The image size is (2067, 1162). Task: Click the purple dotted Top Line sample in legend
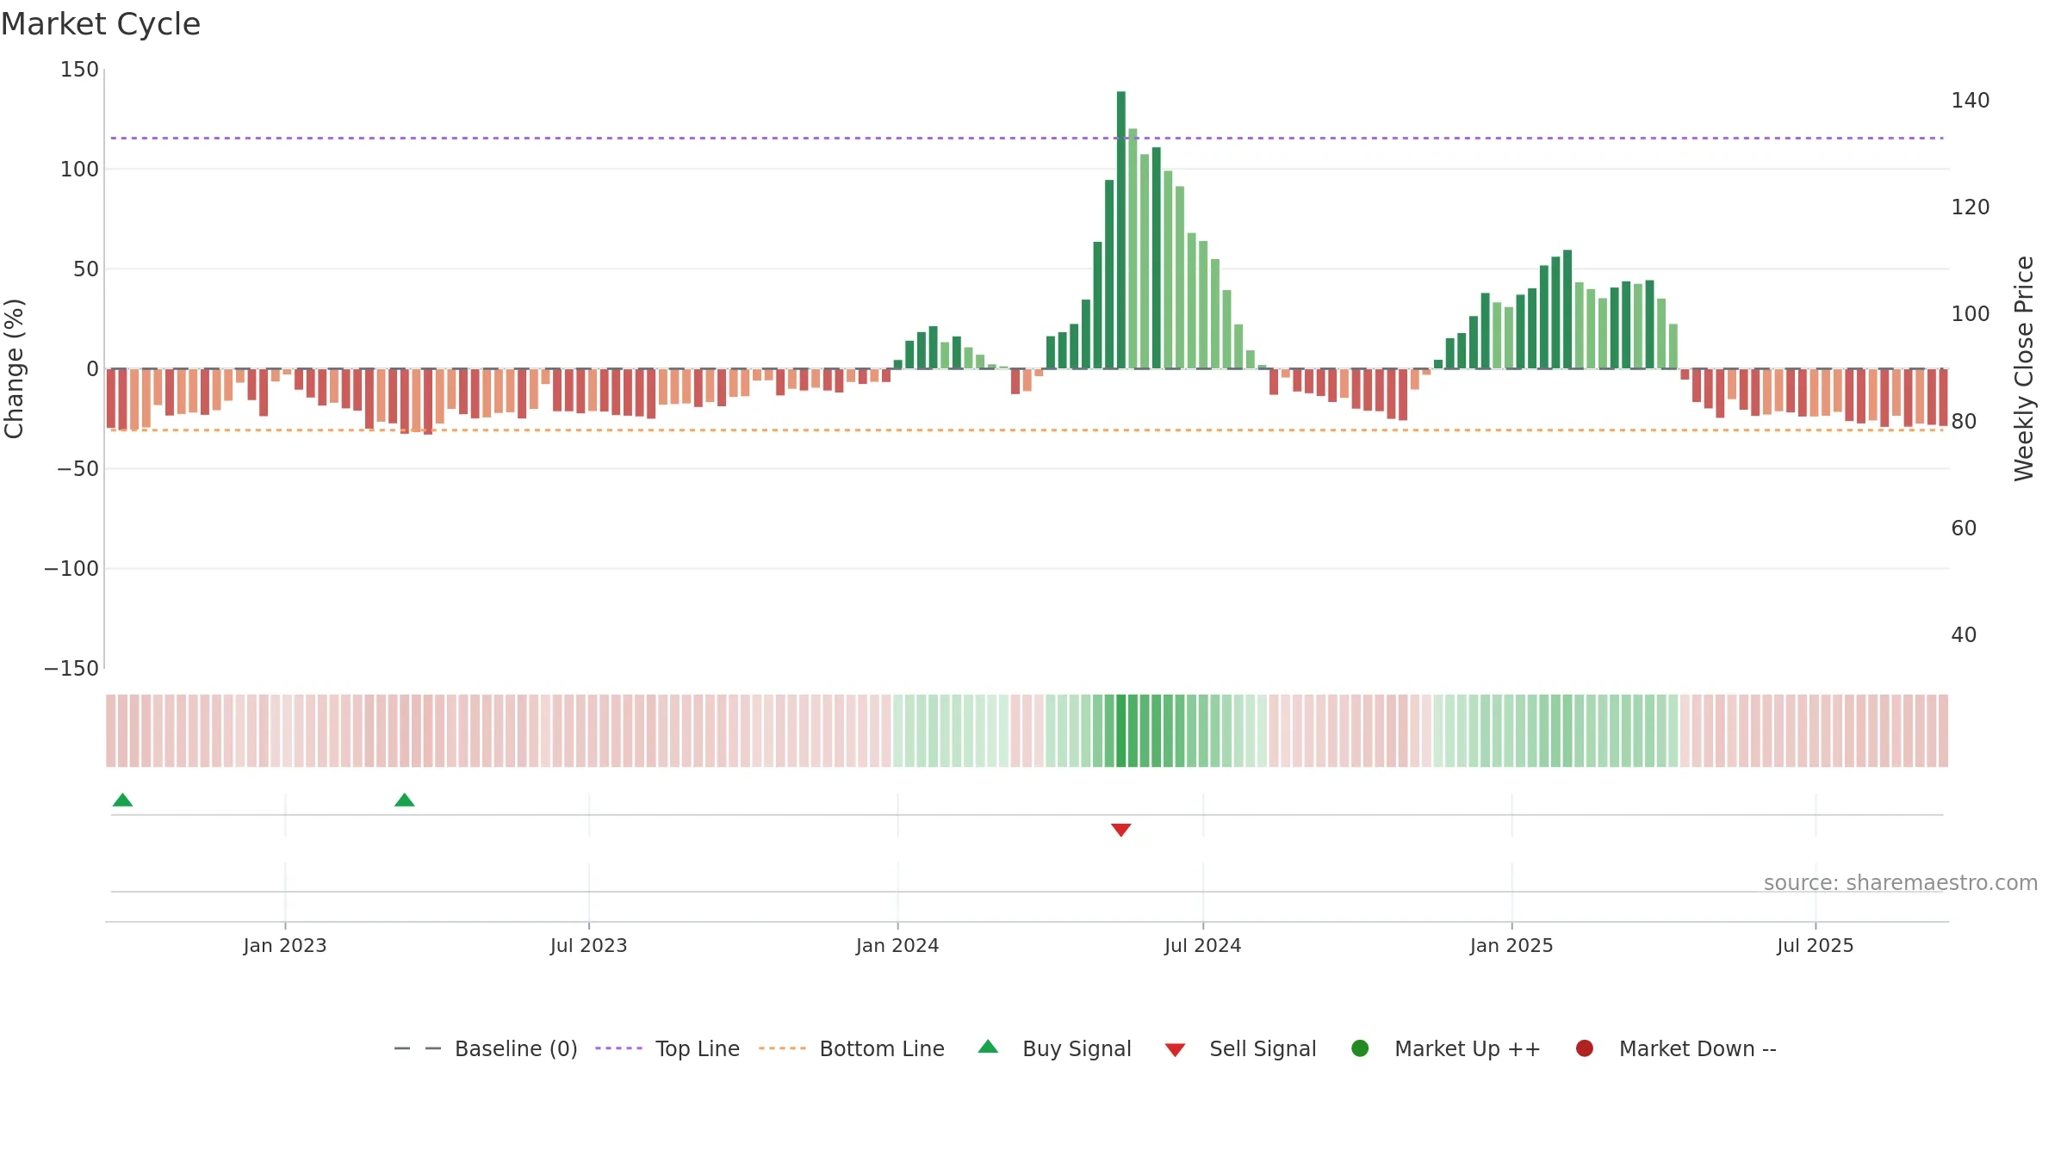(619, 1048)
